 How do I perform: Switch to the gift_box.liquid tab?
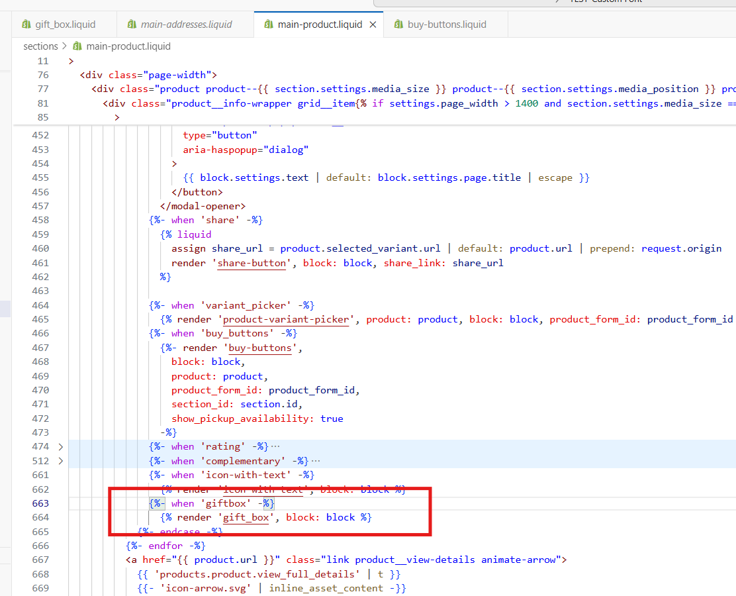click(65, 25)
